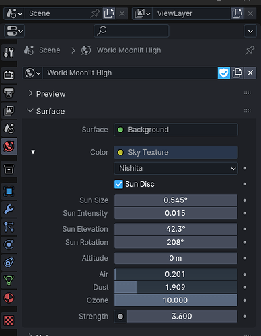The width and height of the screenshot is (261, 336).
Task: Open the Output properties tab
Action: 9,93
